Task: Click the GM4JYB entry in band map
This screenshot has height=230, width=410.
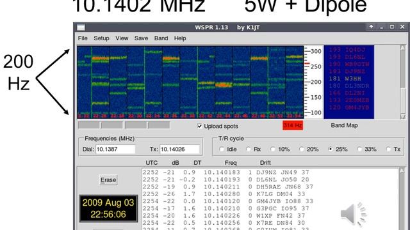Action: [348, 107]
